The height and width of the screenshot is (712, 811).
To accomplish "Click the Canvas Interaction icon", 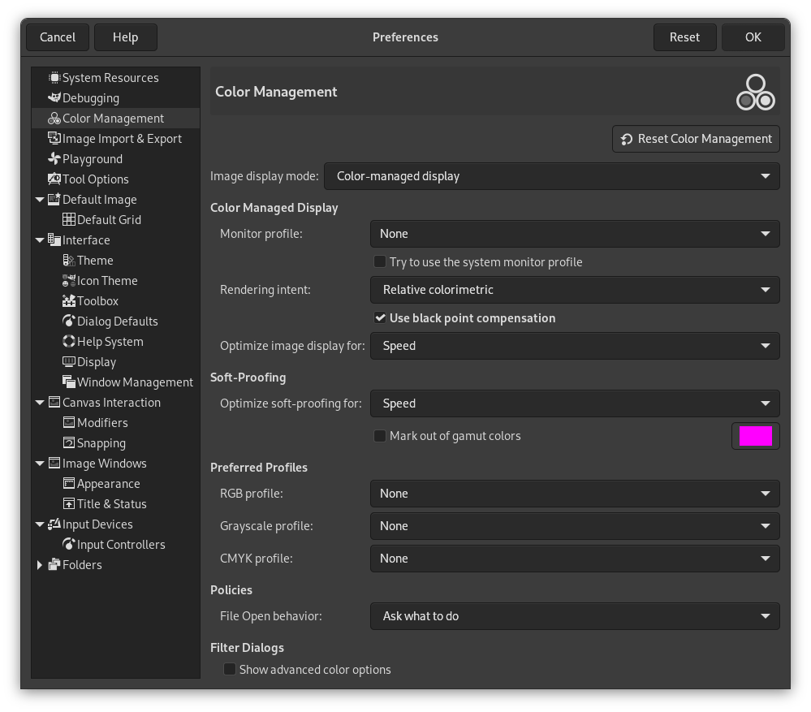I will click(54, 403).
